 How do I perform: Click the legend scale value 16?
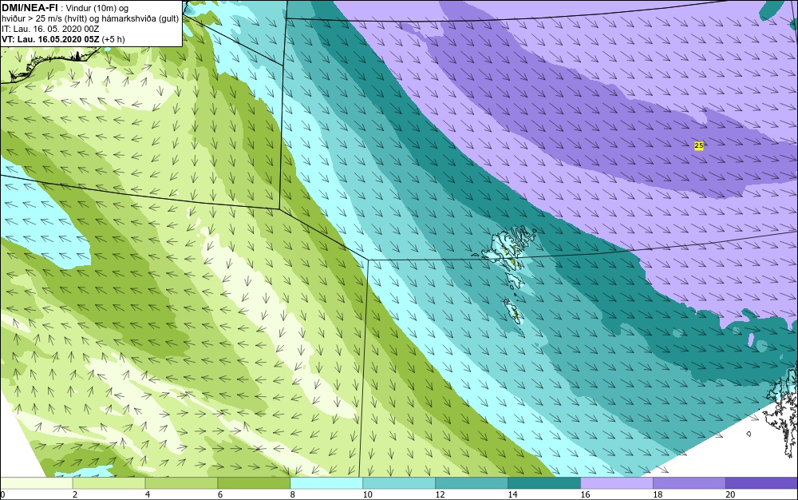(585, 494)
